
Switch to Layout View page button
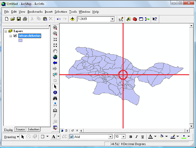tap(66, 131)
